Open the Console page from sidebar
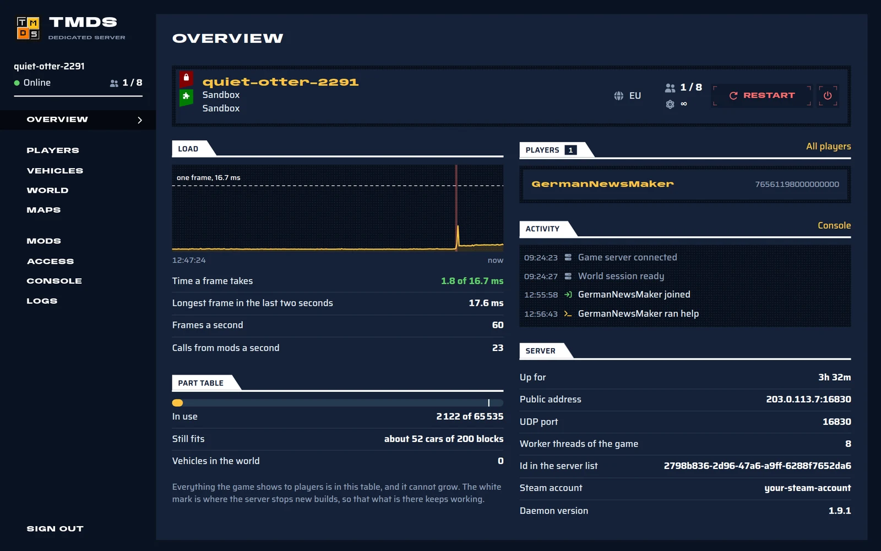 click(x=55, y=281)
